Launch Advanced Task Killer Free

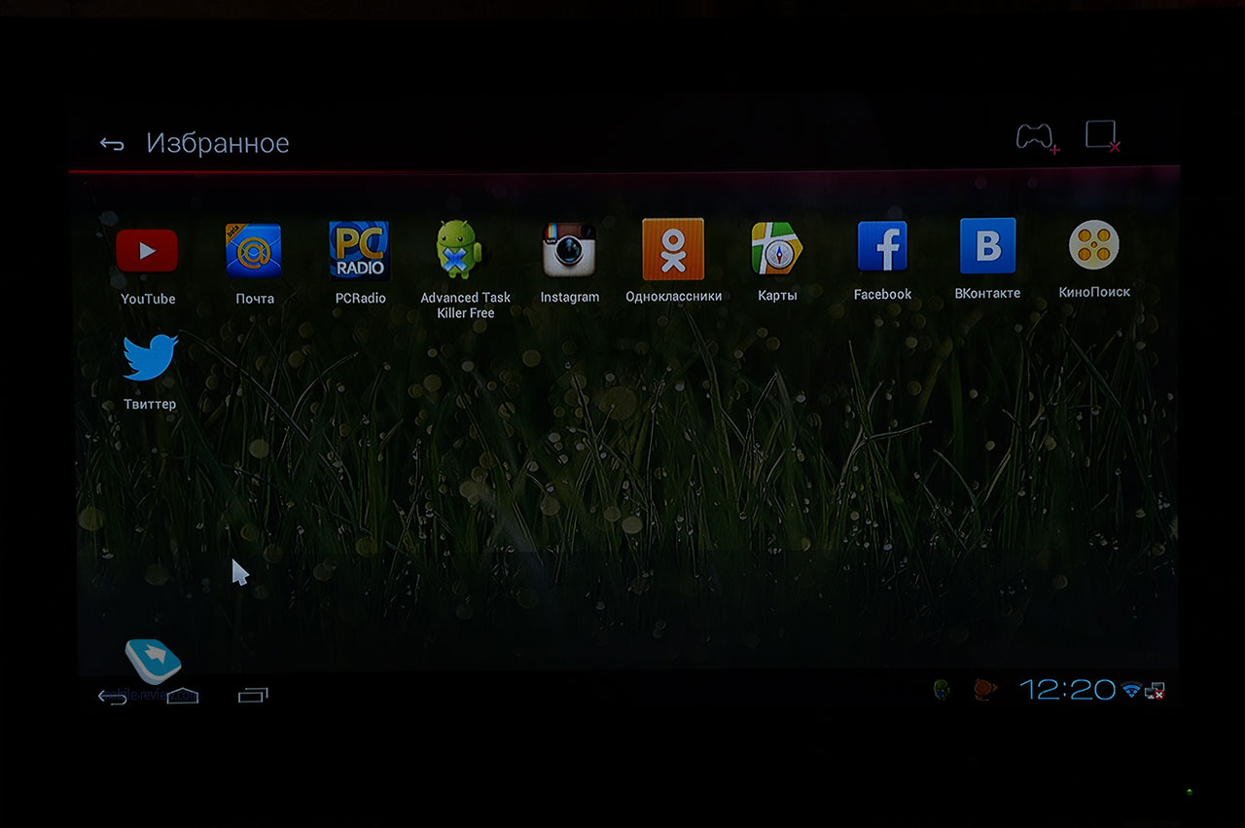[459, 249]
